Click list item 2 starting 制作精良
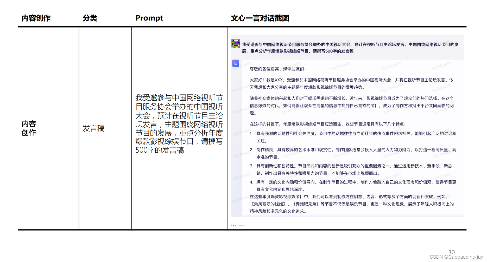This screenshot has width=487, height=262. tap(353, 153)
